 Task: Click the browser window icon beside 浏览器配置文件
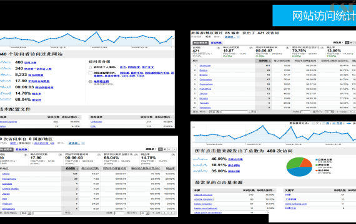pos(91,73)
